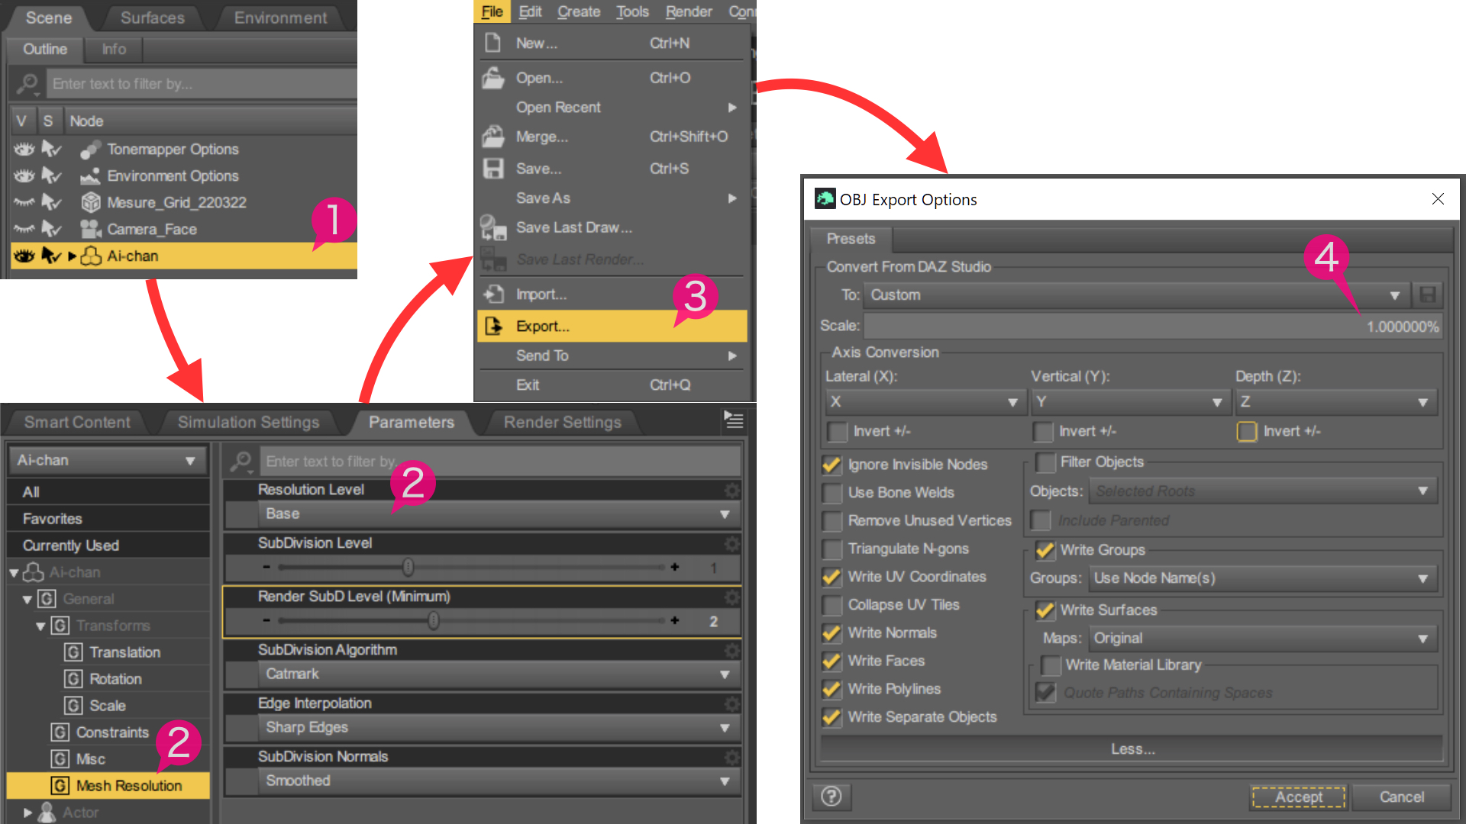Click the Tonemapper Options node icon
The image size is (1466, 824).
pos(90,150)
